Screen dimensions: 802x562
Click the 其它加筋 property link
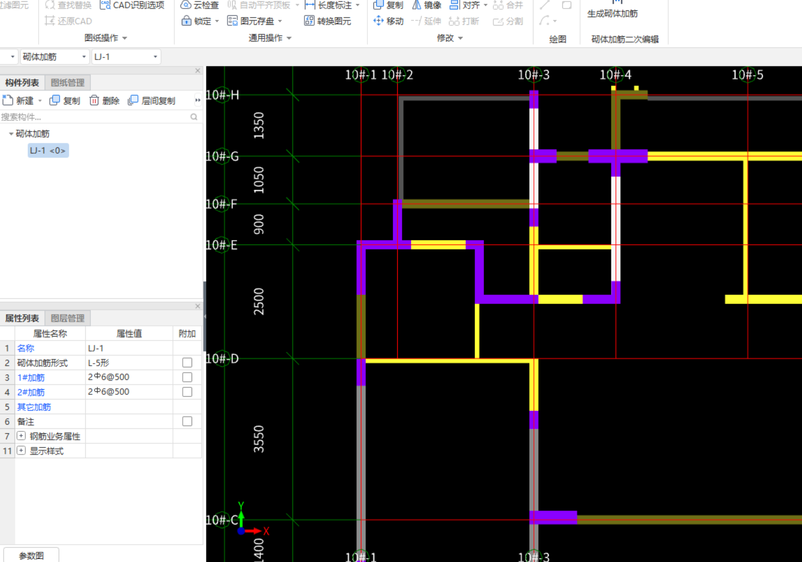click(x=34, y=407)
